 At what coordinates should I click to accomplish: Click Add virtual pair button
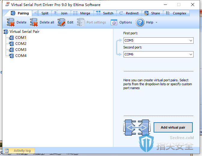(x=173, y=127)
